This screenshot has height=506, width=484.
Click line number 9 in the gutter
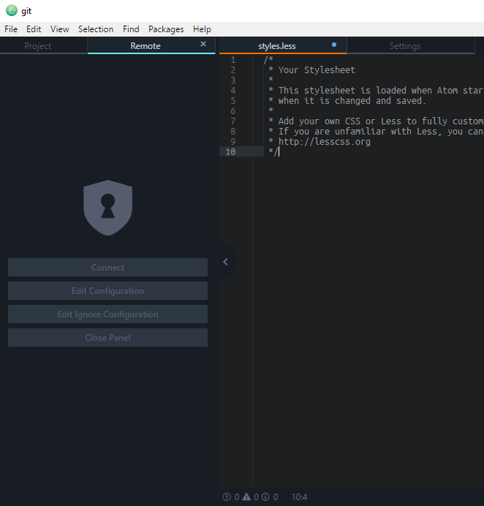point(233,141)
